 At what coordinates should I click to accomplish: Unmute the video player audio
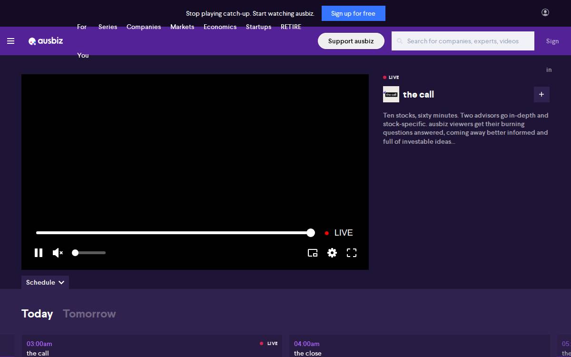[x=58, y=253]
